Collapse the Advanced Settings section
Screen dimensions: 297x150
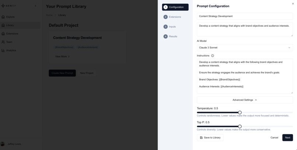point(245,100)
